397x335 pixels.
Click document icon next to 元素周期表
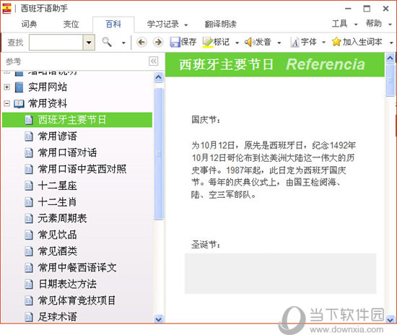pyautogui.click(x=29, y=219)
